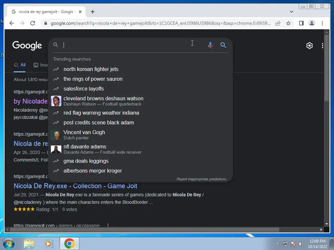The width and height of the screenshot is (334, 250).
Task: Open the volume speaker tray icon
Action: click(301, 244)
